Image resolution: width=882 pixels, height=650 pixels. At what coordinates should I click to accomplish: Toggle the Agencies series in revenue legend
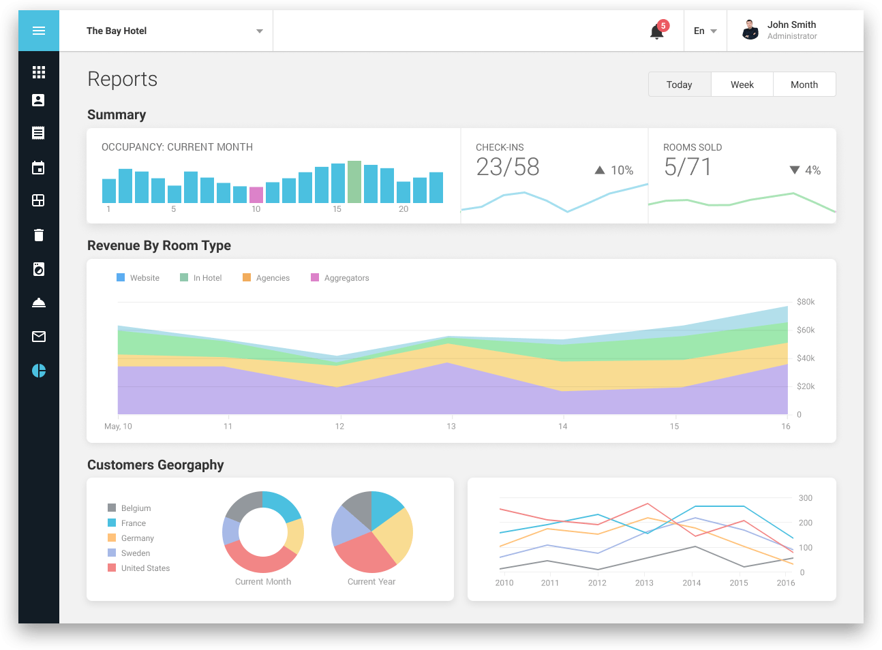[x=266, y=277]
